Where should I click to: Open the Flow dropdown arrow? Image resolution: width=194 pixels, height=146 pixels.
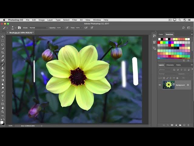coord(81,28)
